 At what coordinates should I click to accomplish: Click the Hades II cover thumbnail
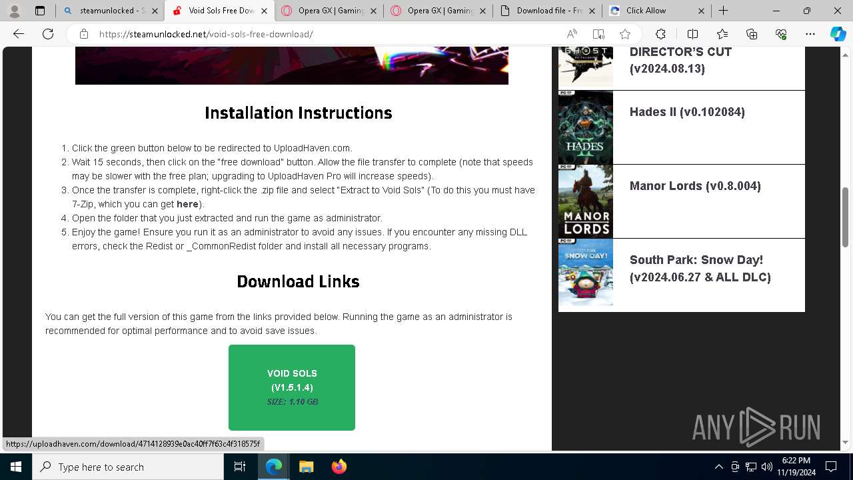(x=586, y=127)
